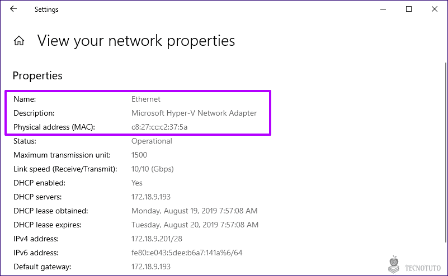Click the View your network properties title
Screen dimensions: 448x276
coord(136,41)
